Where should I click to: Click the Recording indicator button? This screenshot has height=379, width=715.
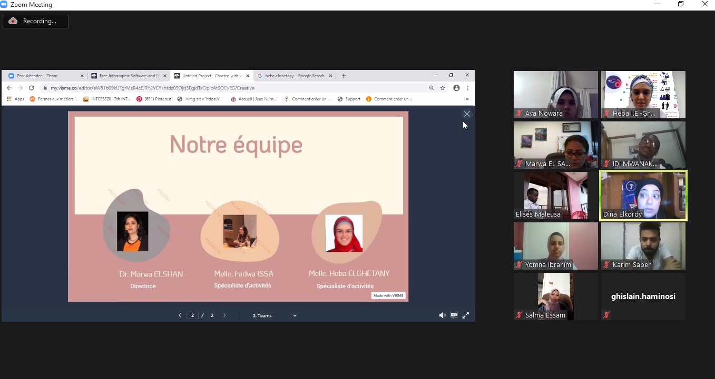click(36, 21)
